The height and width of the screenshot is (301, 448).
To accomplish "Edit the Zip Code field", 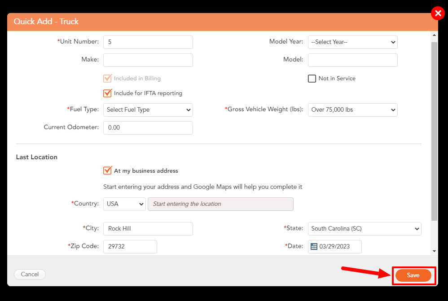I will click(130, 246).
